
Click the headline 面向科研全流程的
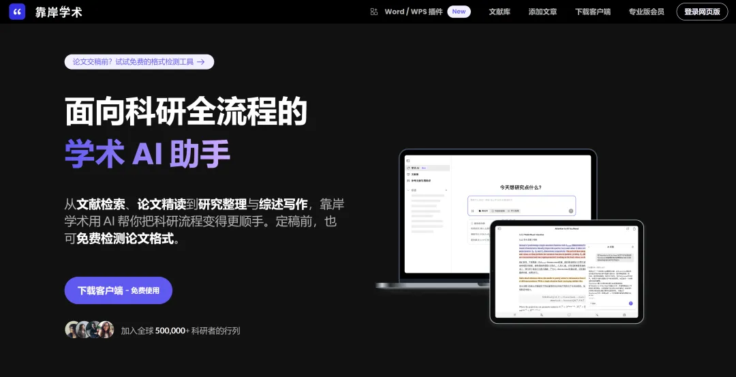(x=186, y=111)
